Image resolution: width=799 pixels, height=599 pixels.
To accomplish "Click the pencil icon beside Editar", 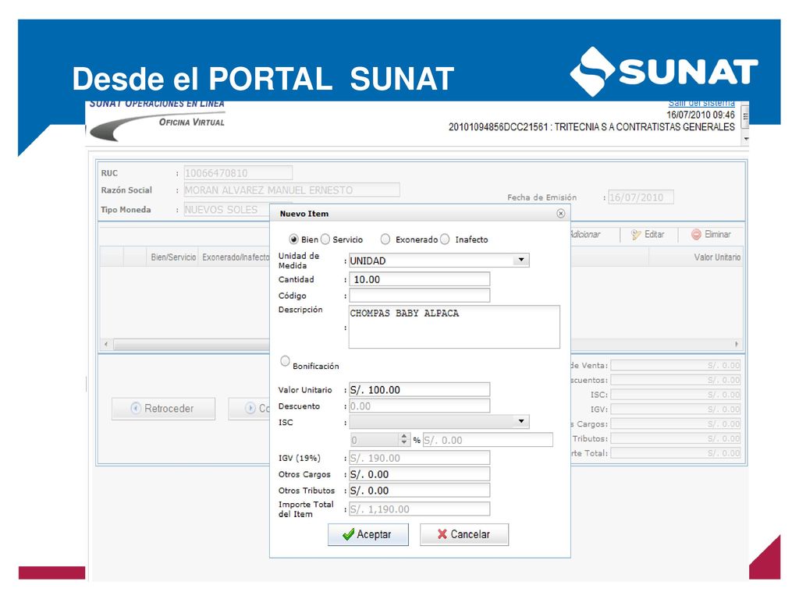I will click(x=636, y=234).
